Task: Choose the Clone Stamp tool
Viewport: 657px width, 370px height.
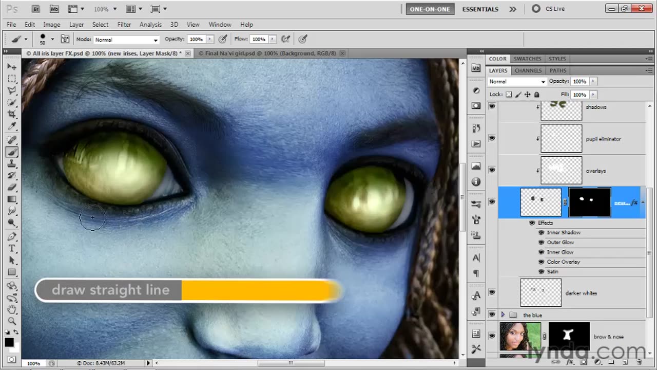Action: pos(12,164)
